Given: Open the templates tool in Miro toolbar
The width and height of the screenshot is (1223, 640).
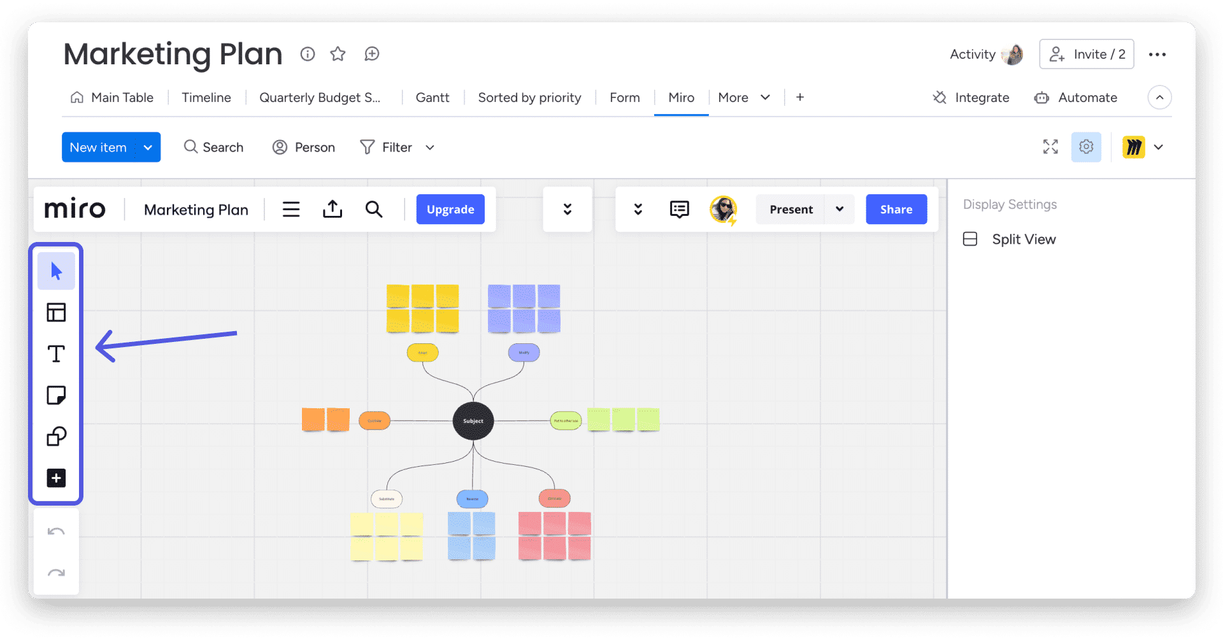Looking at the screenshot, I should [x=56, y=313].
